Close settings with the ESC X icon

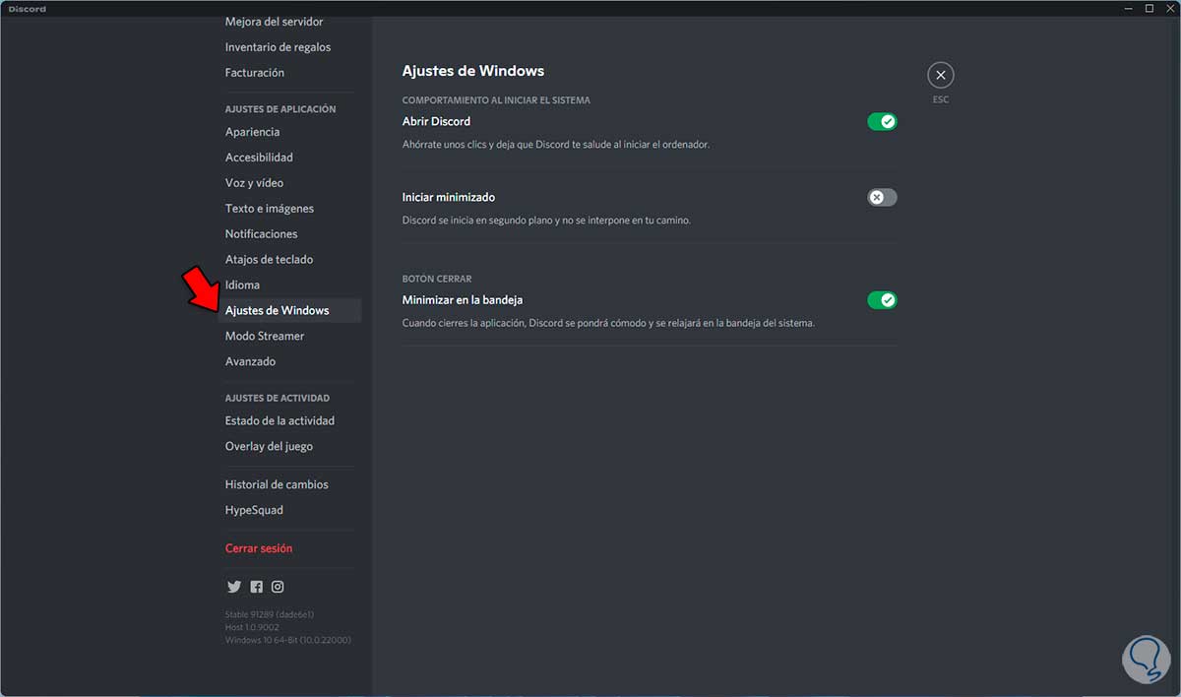point(941,75)
